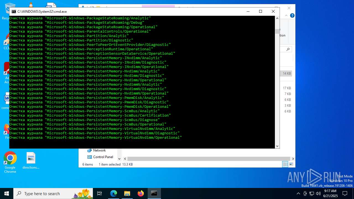Click '6 items' in Explorer status bar
This screenshot has height=199, width=354.
point(88,164)
